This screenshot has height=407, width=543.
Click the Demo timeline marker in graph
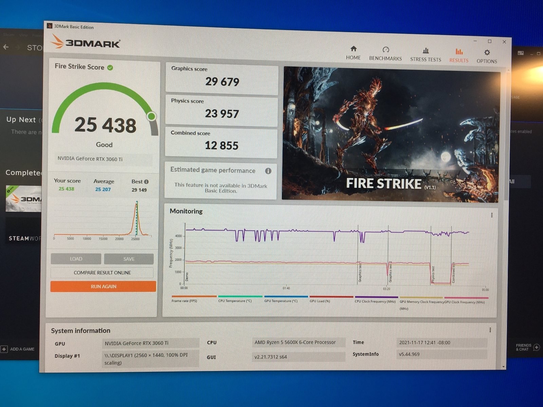tap(187, 277)
